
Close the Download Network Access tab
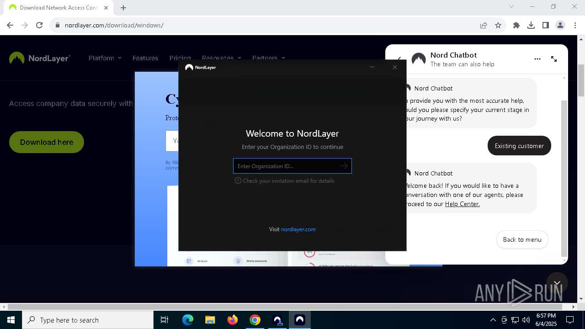tap(106, 8)
